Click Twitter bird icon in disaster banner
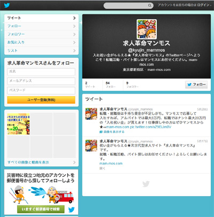 click(x=71, y=210)
